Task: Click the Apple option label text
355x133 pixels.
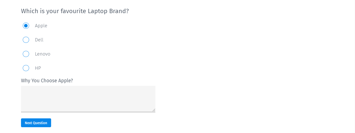Action: (41, 26)
